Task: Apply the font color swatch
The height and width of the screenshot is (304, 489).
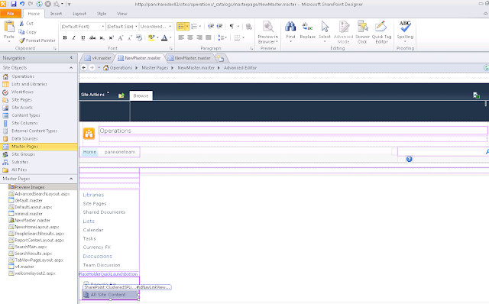Action: coord(164,37)
